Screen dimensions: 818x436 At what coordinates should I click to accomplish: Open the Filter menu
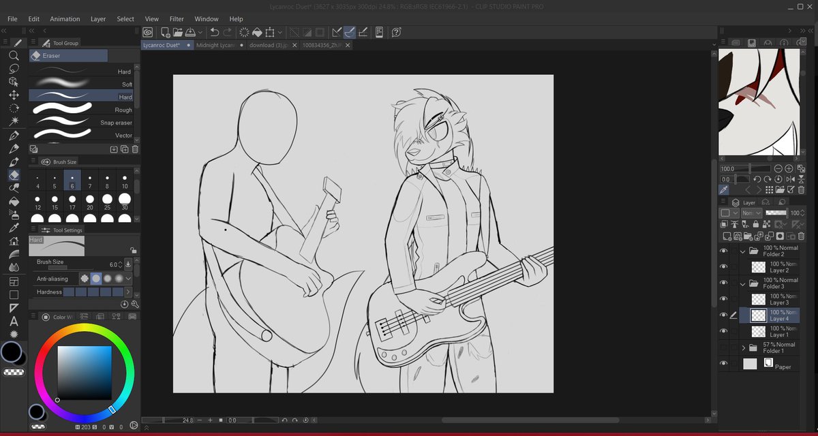[177, 19]
